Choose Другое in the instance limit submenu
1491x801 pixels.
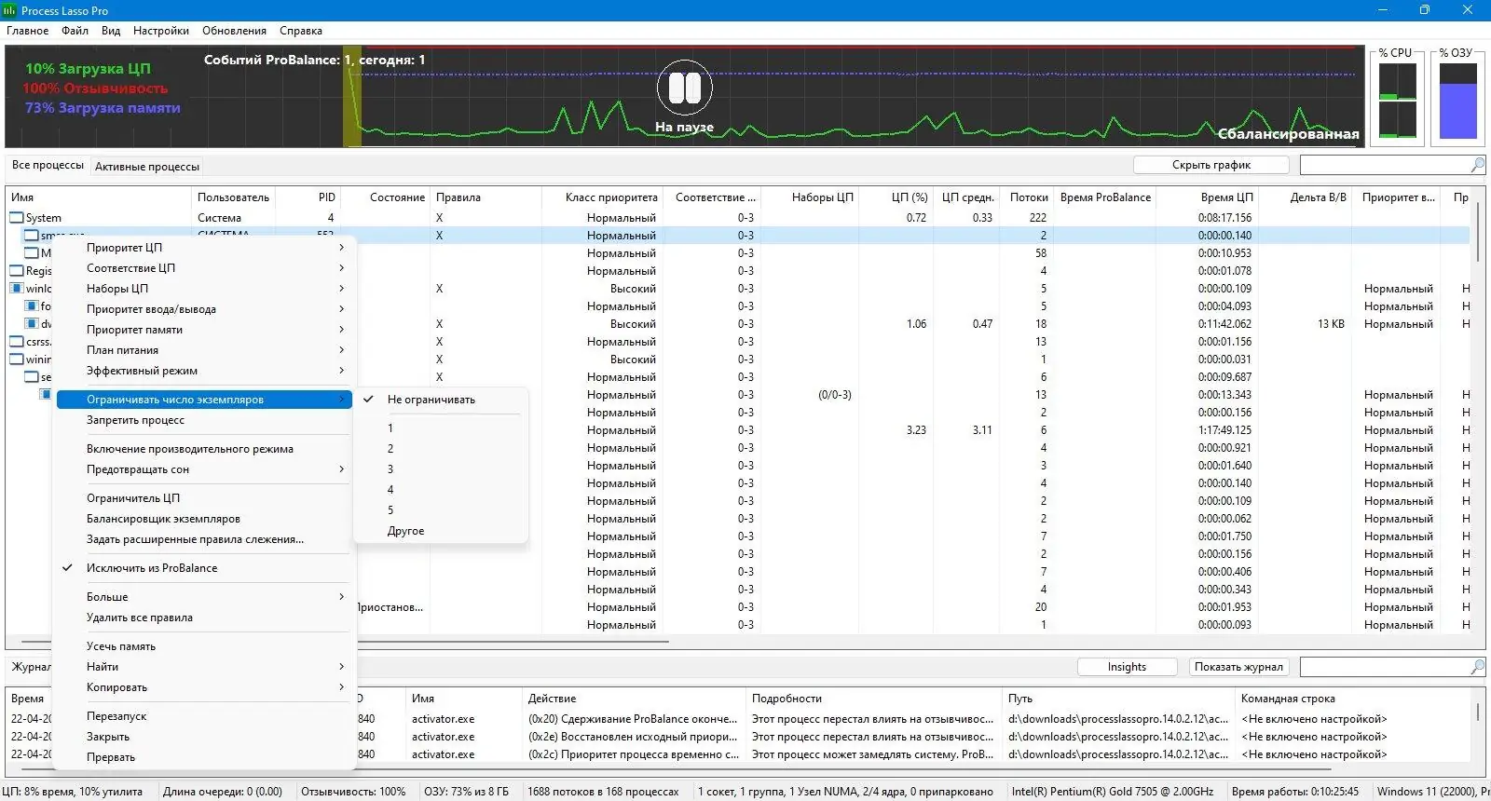[x=441, y=531]
